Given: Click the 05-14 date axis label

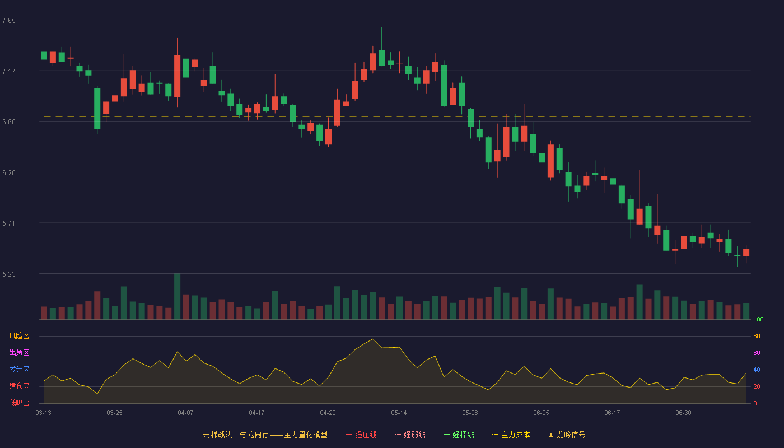Looking at the screenshot, I should pos(399,413).
